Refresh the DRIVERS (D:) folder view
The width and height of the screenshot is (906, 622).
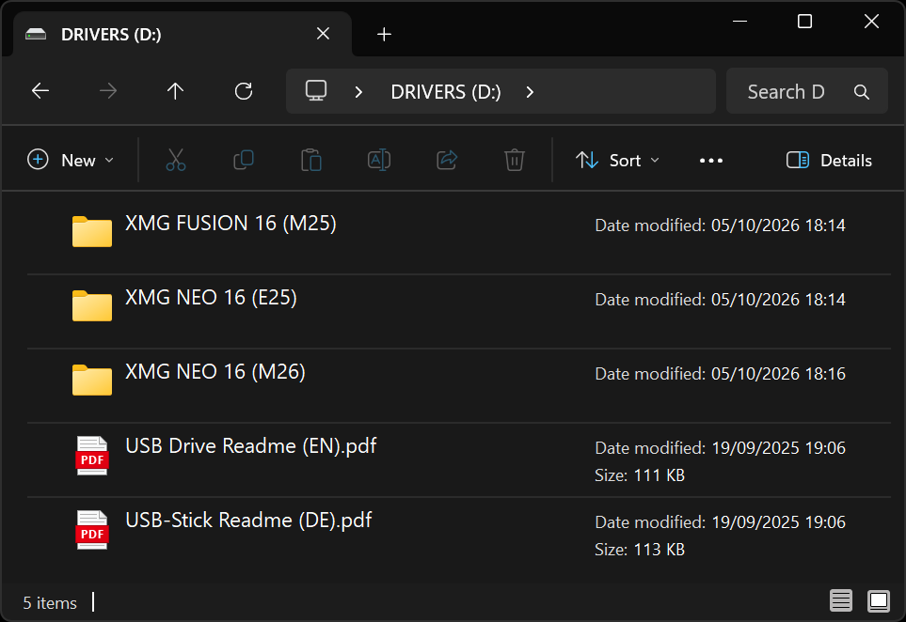point(244,91)
